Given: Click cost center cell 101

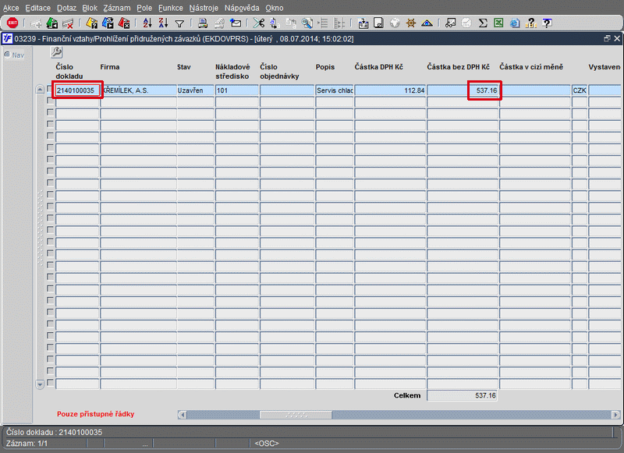Looking at the screenshot, I should 237,90.
